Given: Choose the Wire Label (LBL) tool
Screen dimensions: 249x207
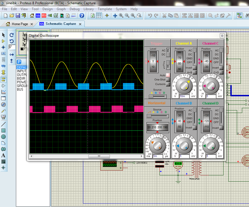Looking at the screenshot, I should 3,53.
